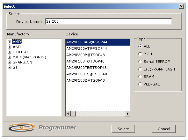Choose AM29F200TS@TSOP48 device entry
Viewport: 188px width, 140px height.
pyautogui.click(x=98, y=74)
